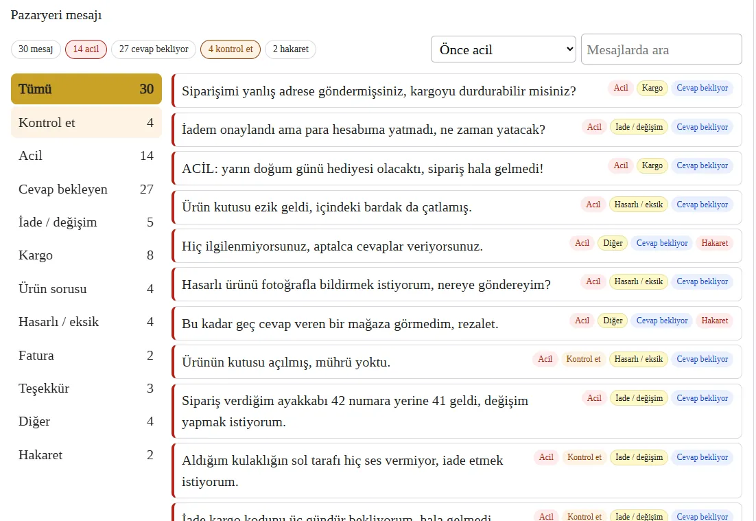
Task: Click 'Kontrol et' tag on 'mührü yoktu' message
Action: (583, 359)
